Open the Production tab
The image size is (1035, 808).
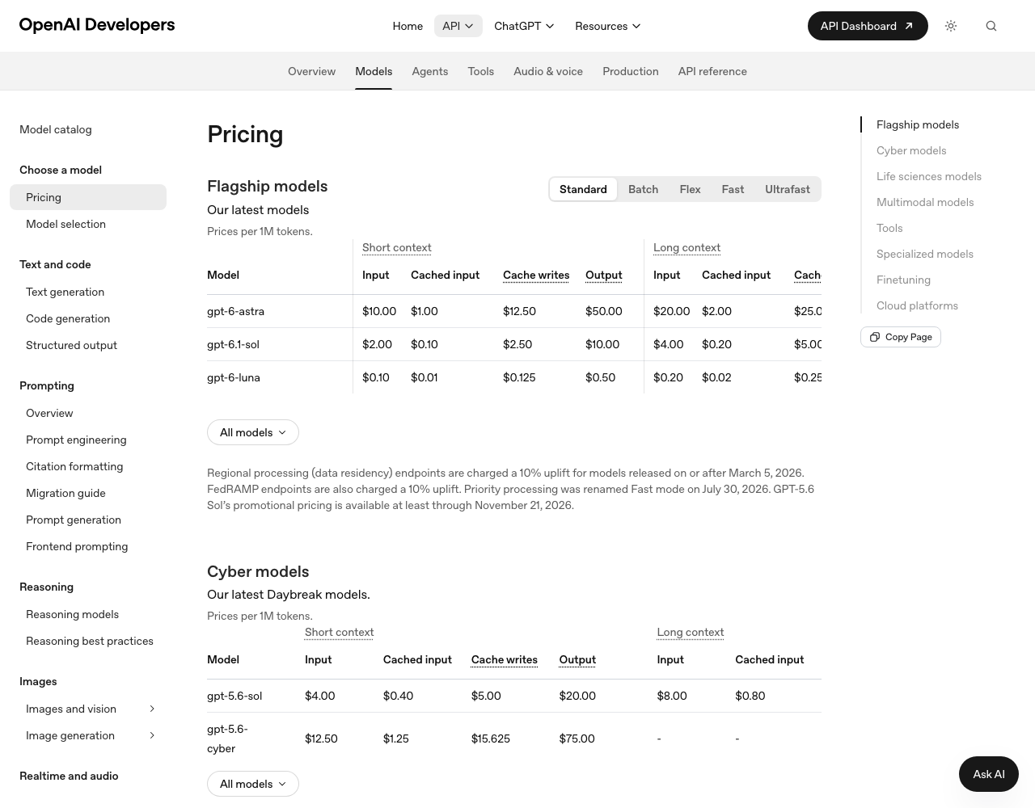click(x=631, y=71)
